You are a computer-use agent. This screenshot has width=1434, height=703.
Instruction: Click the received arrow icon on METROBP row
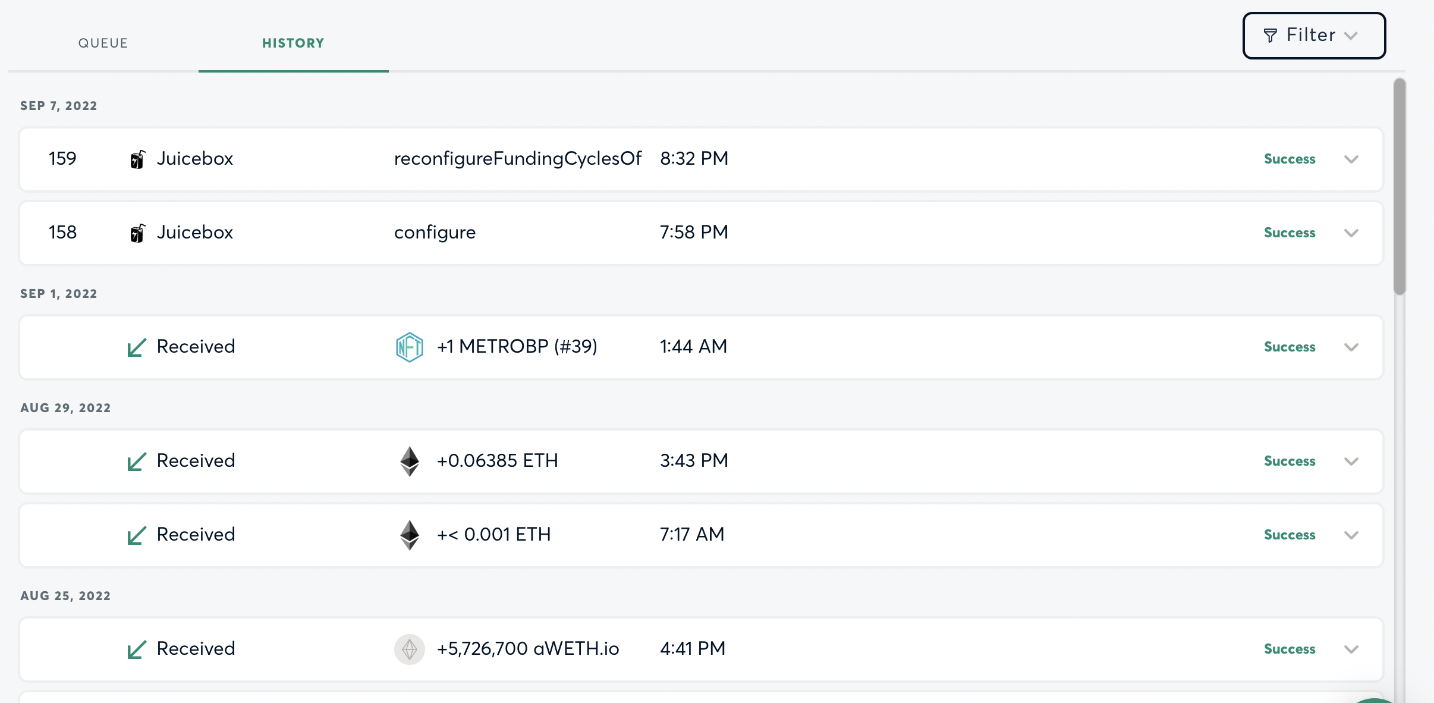(x=137, y=347)
